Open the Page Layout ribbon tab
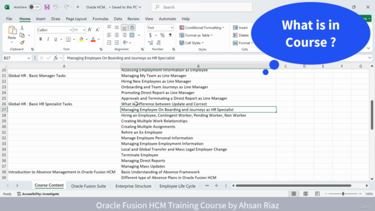Image resolution: width=375 pixels, height=211 pixels. [76, 19]
